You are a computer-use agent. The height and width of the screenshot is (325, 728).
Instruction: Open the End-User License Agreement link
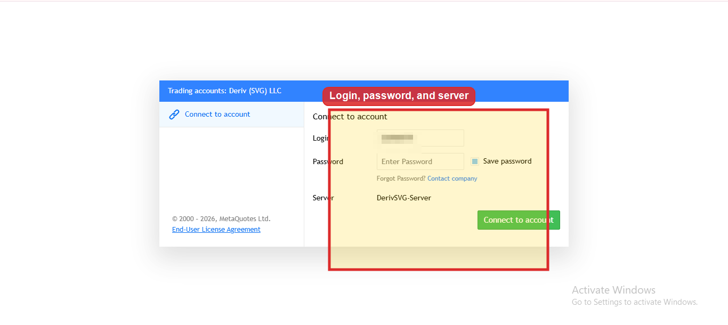tap(216, 230)
